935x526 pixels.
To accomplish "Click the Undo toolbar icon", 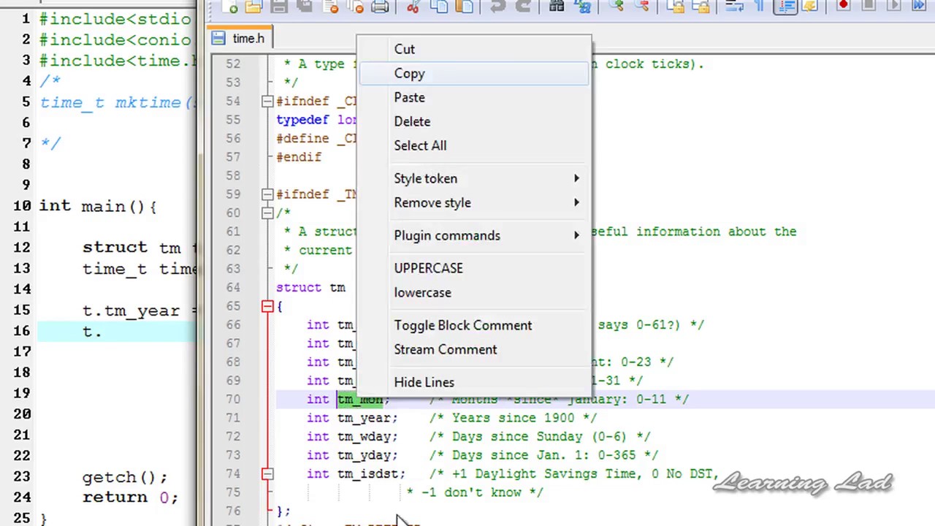I will pyautogui.click(x=497, y=7).
